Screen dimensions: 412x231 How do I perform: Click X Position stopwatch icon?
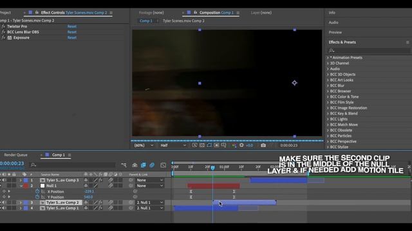point(37,191)
